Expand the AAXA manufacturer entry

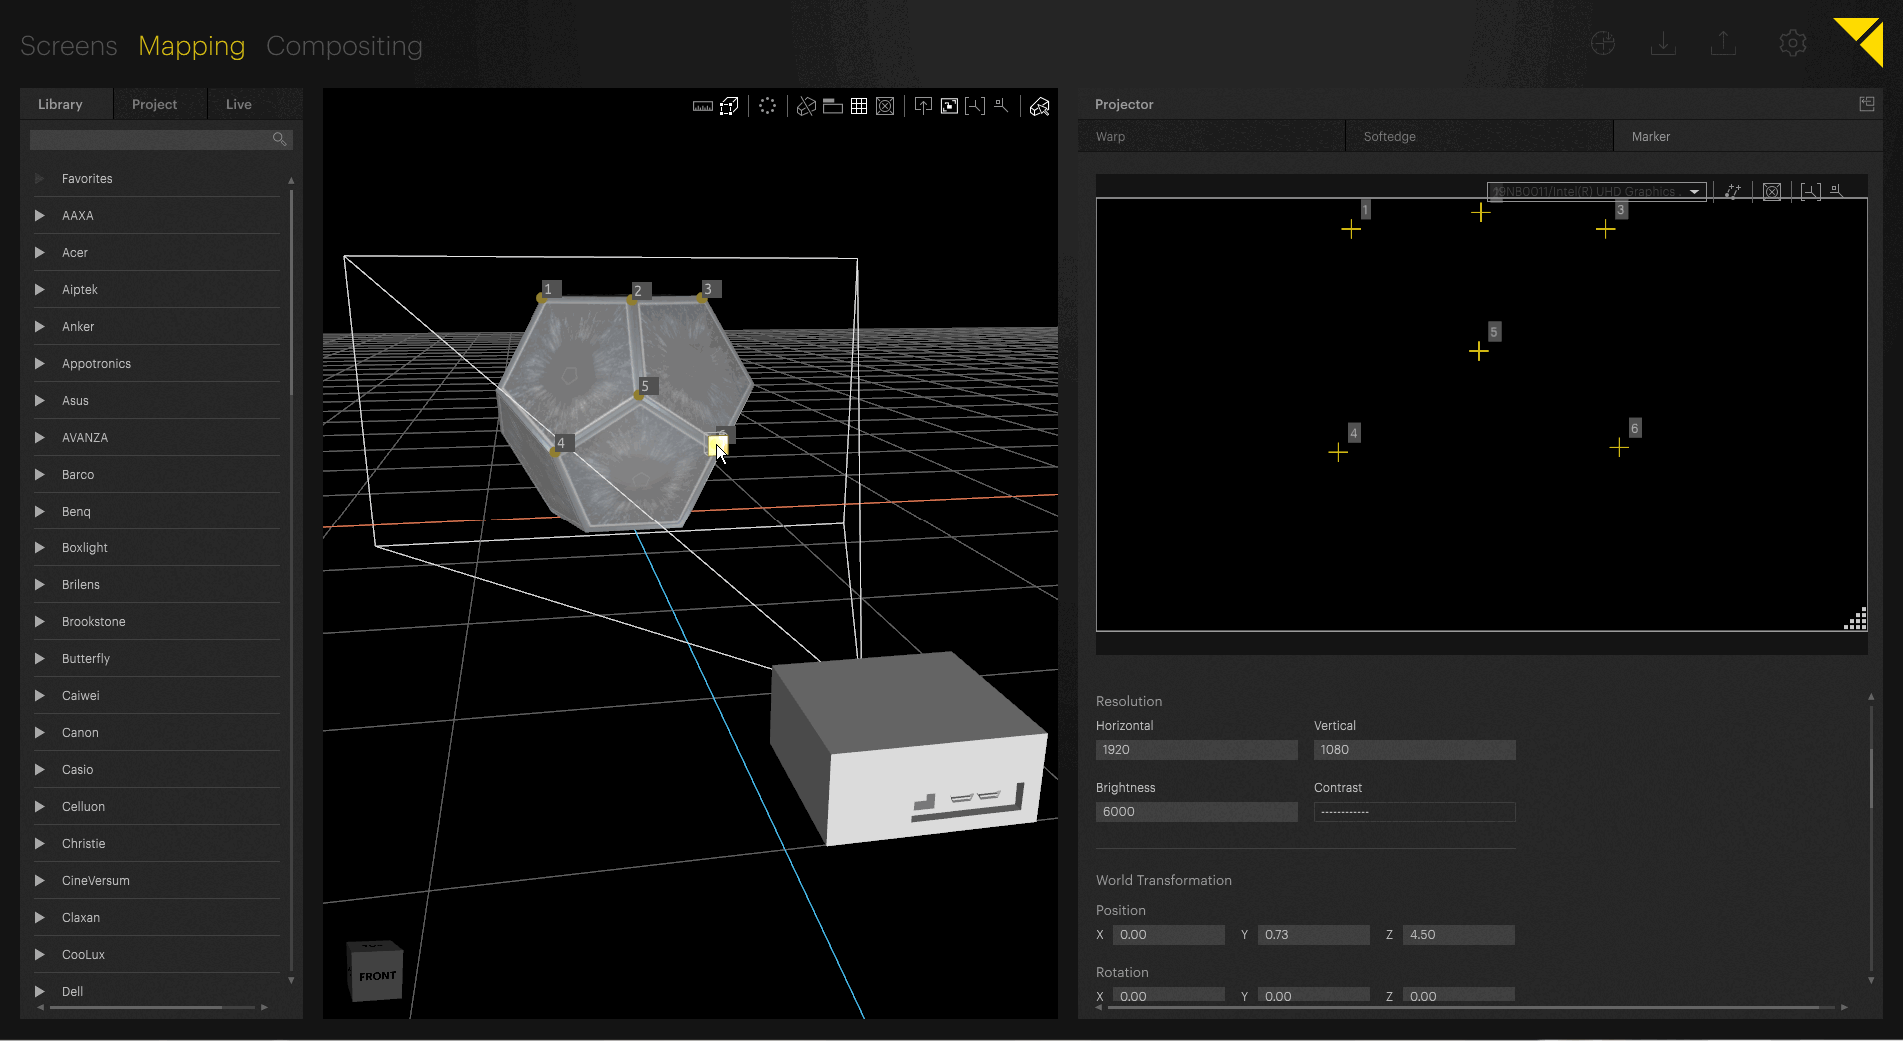pos(40,215)
